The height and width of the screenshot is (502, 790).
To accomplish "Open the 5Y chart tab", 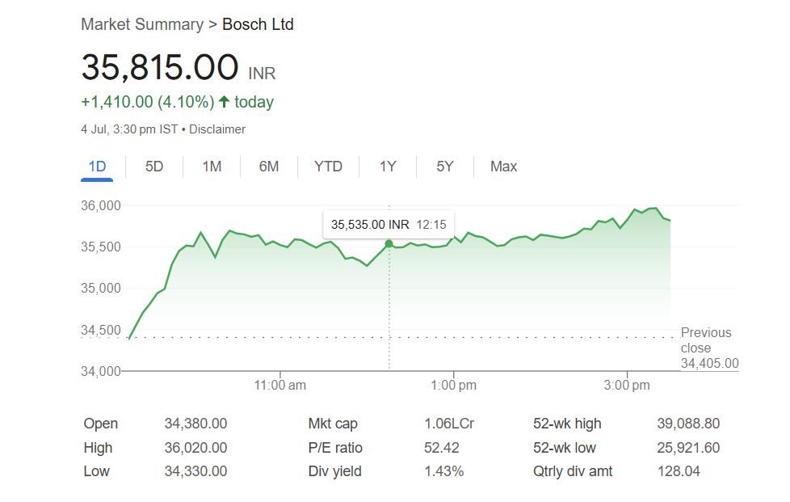I will [x=445, y=167].
